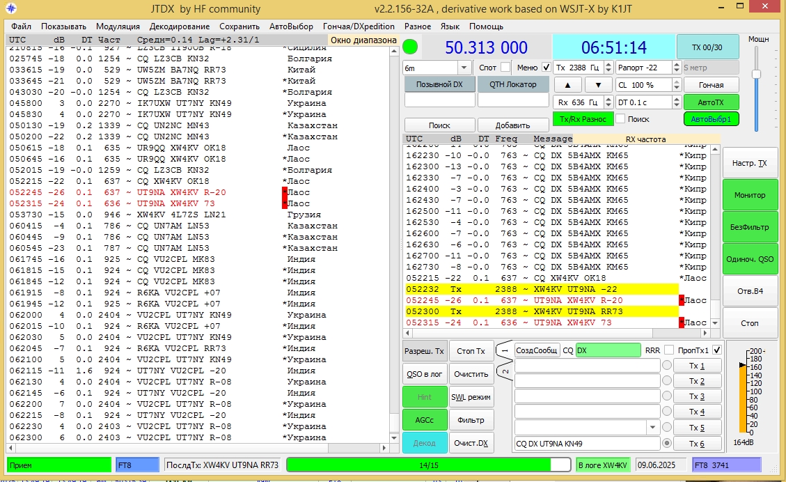Toggle the БезФильтр button
This screenshot has width=786, height=482.
[x=750, y=227]
